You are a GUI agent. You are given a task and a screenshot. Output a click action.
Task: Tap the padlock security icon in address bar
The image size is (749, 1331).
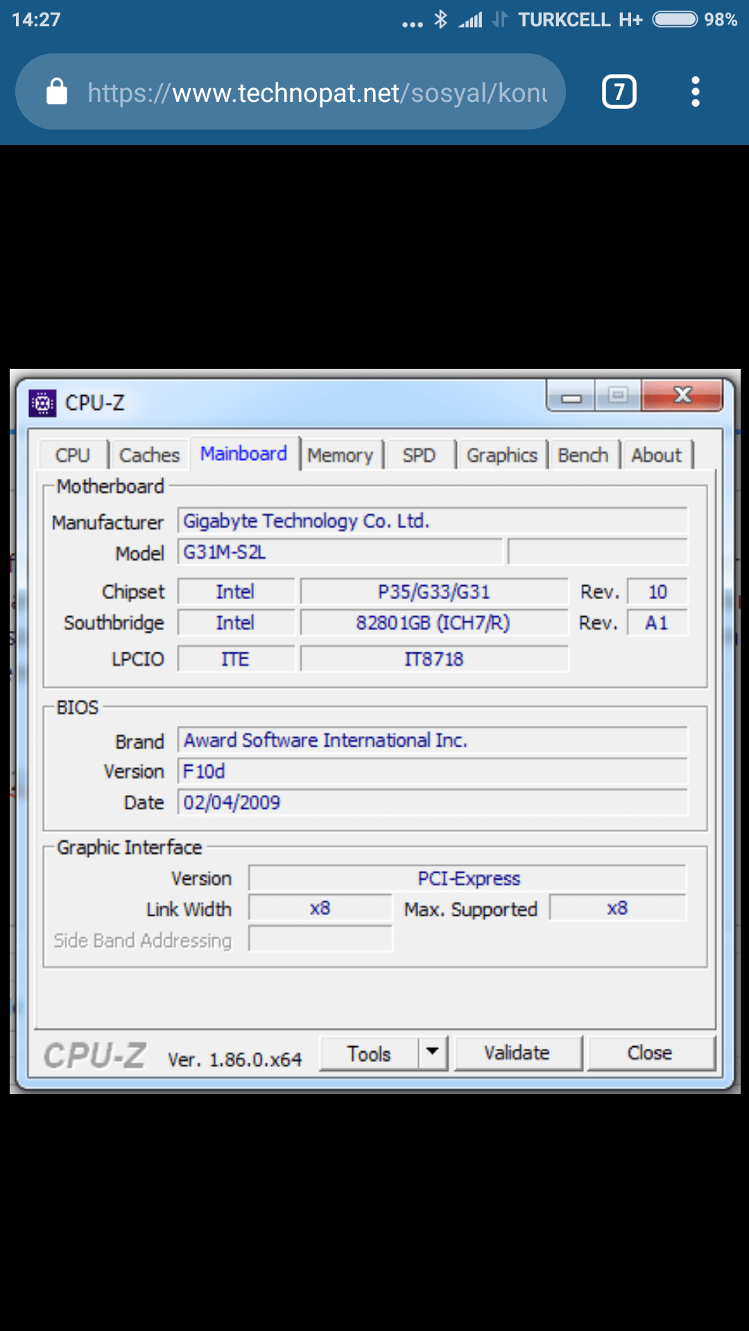(57, 92)
